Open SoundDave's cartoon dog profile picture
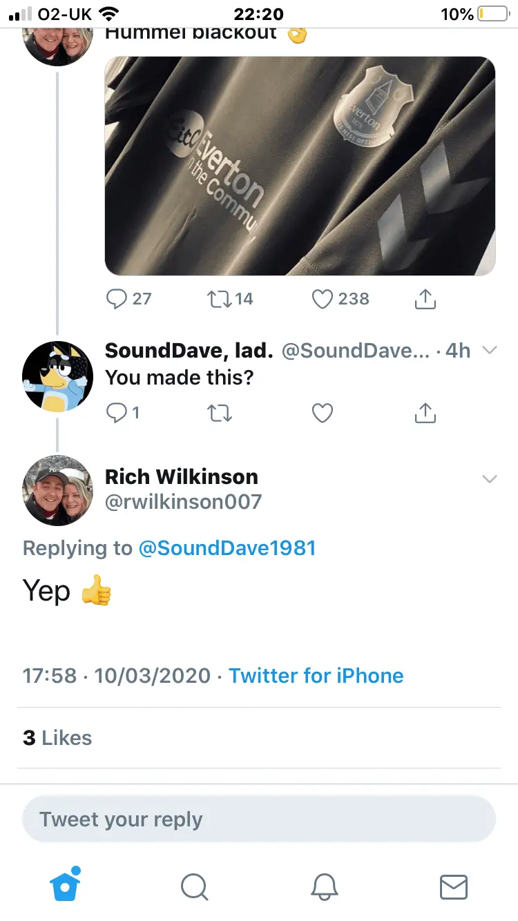The height and width of the screenshot is (921, 518). point(57,376)
